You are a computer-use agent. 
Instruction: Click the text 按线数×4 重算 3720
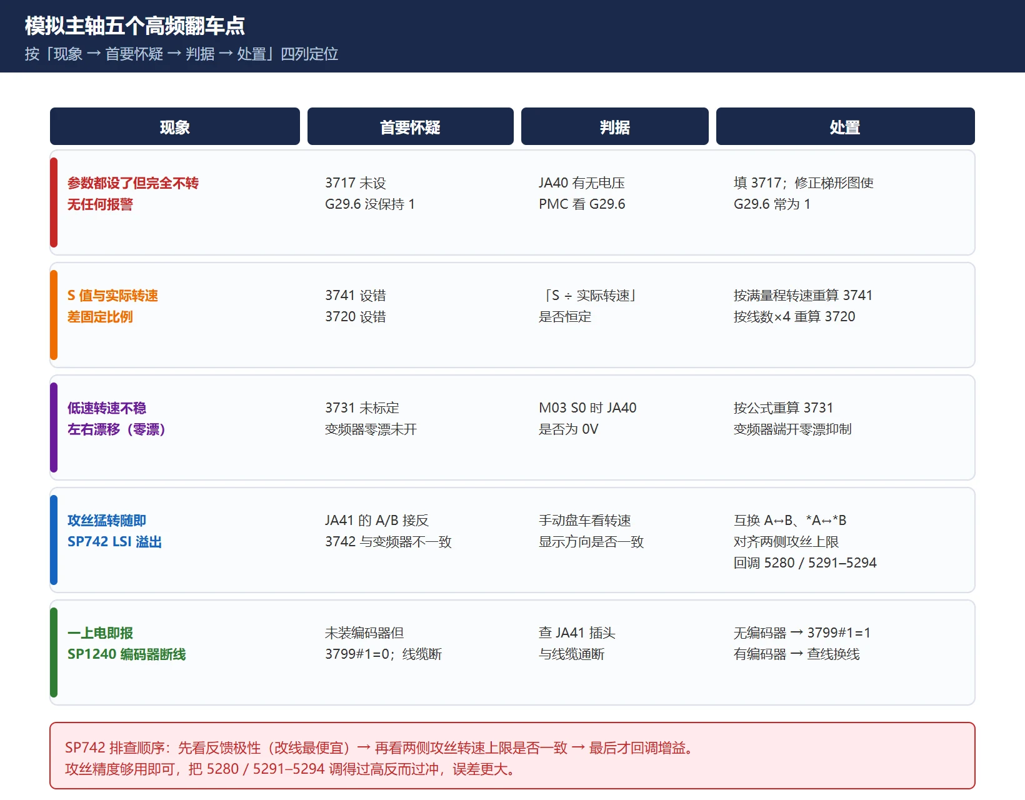click(794, 317)
